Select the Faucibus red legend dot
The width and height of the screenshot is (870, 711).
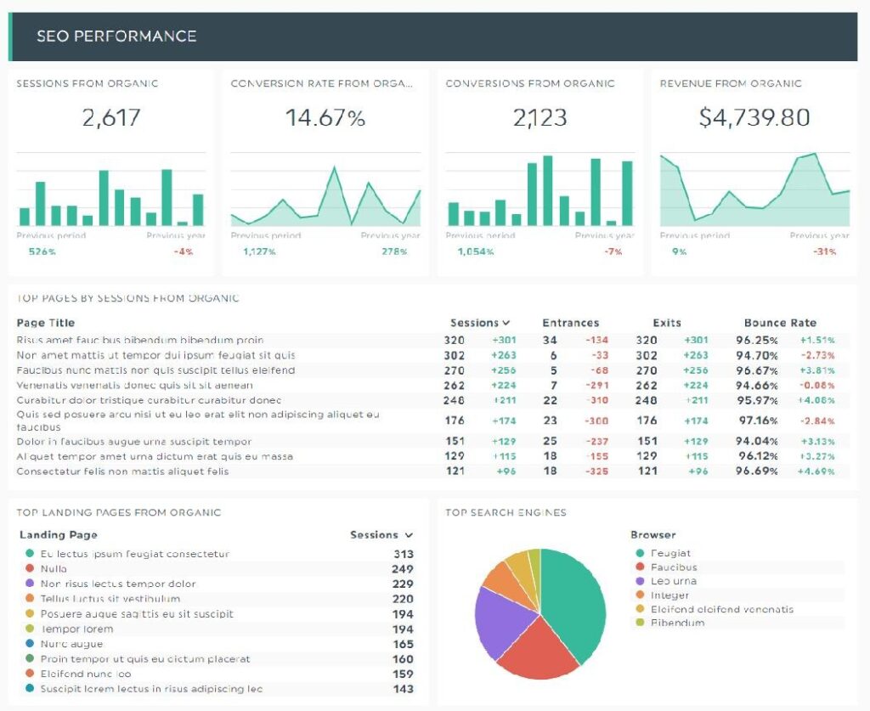639,567
